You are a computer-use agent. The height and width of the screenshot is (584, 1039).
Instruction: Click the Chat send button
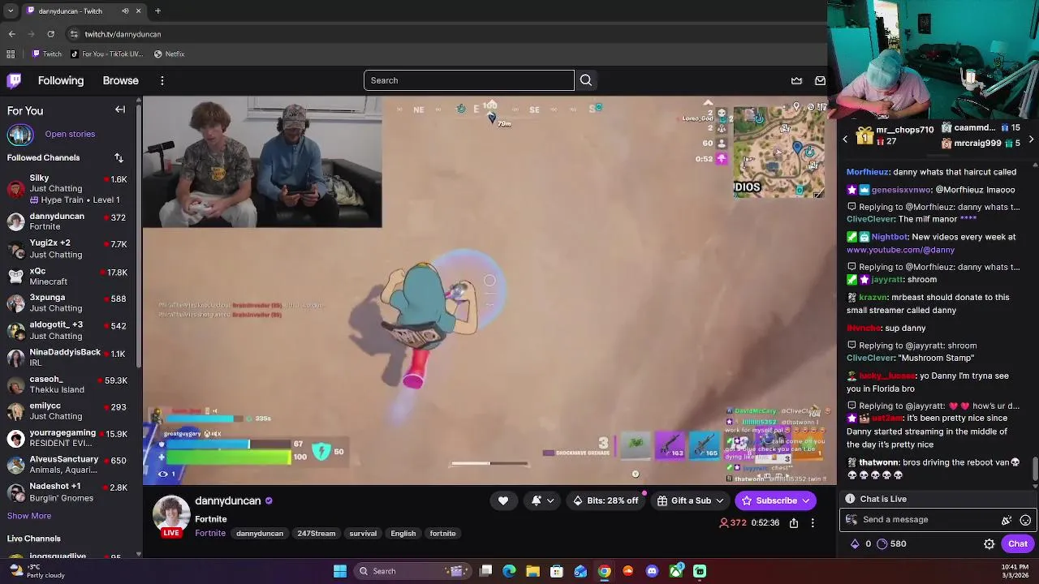click(1018, 543)
